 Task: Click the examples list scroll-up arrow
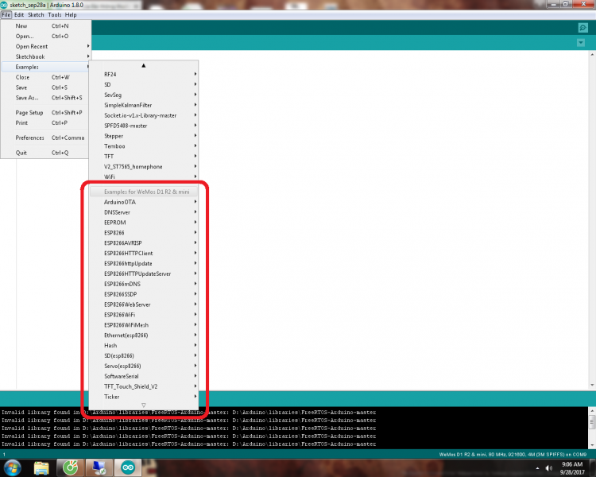tap(144, 65)
